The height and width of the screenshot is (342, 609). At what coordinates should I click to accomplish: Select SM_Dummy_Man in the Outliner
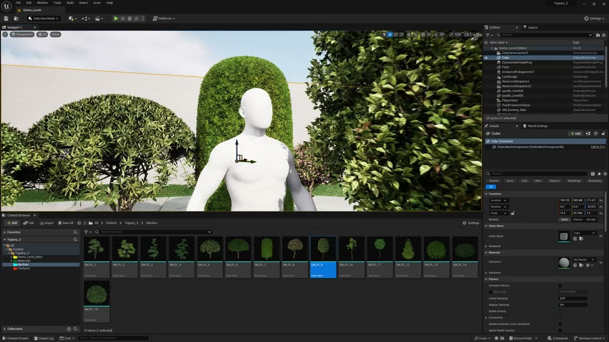tap(514, 110)
